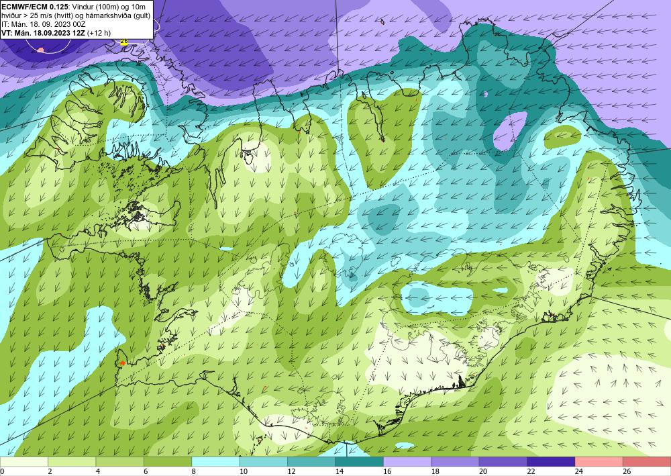Click the legend tick label "22"

pos(531,472)
